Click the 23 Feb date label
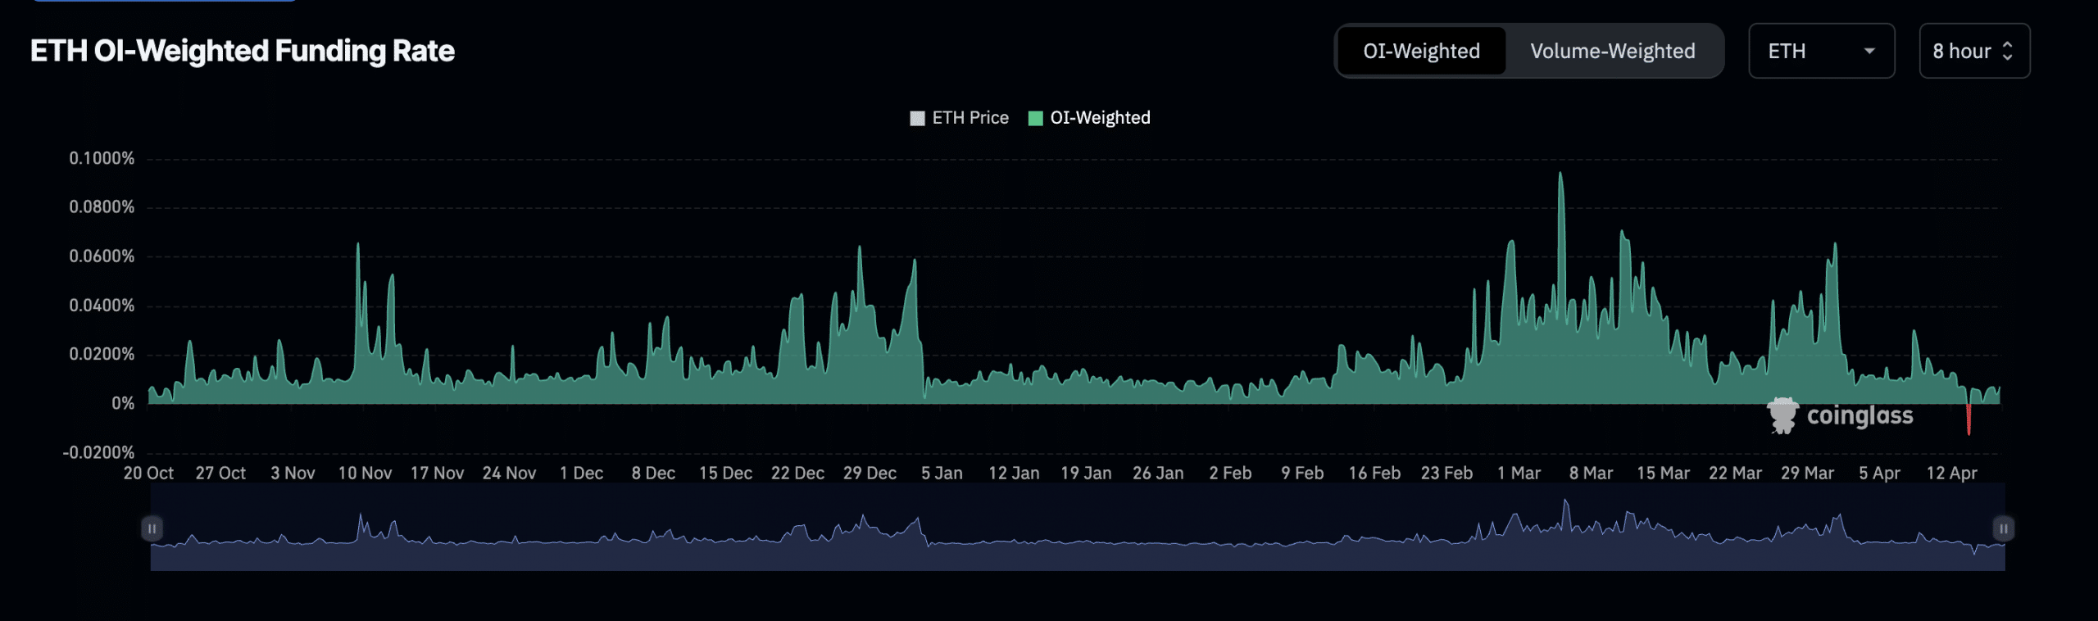 [1446, 474]
